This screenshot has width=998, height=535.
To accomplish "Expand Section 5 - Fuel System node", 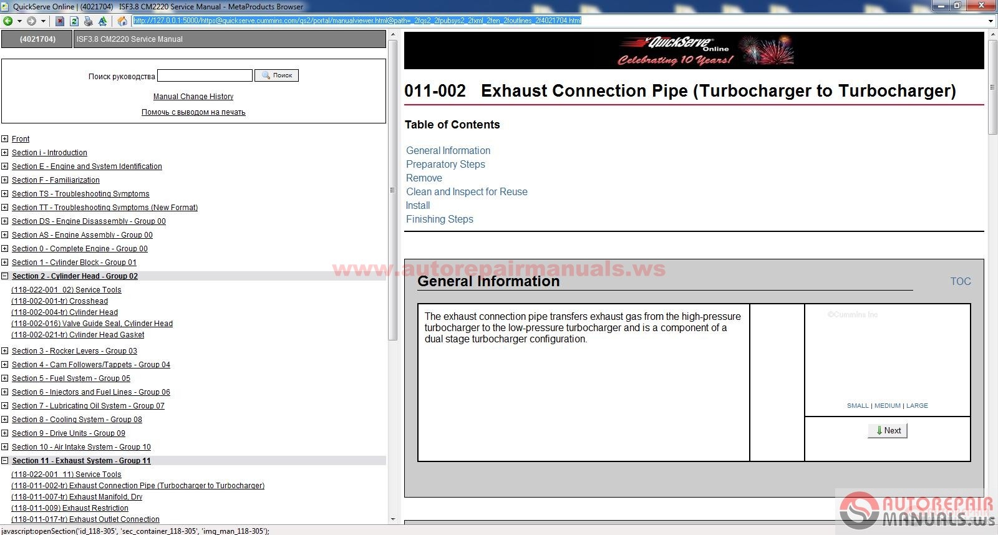I will pyautogui.click(x=5, y=378).
